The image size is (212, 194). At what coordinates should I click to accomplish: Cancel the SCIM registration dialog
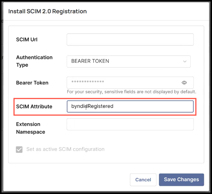tap(143, 180)
